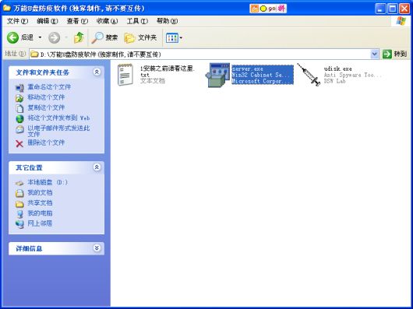Click the red X delete file icon
Screen dimensions: 413x309
[19, 143]
